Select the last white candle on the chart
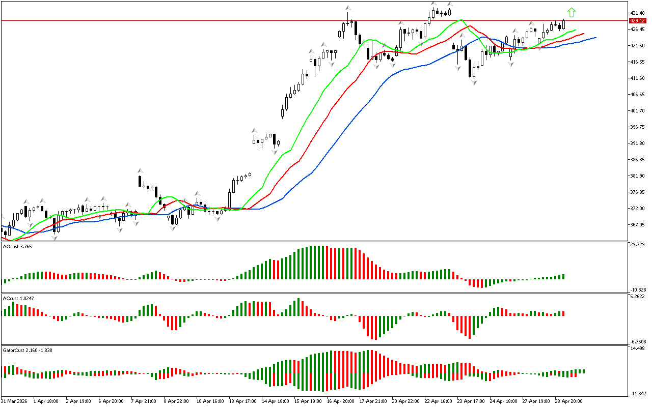Image resolution: width=652 pixels, height=407 pixels. point(564,24)
